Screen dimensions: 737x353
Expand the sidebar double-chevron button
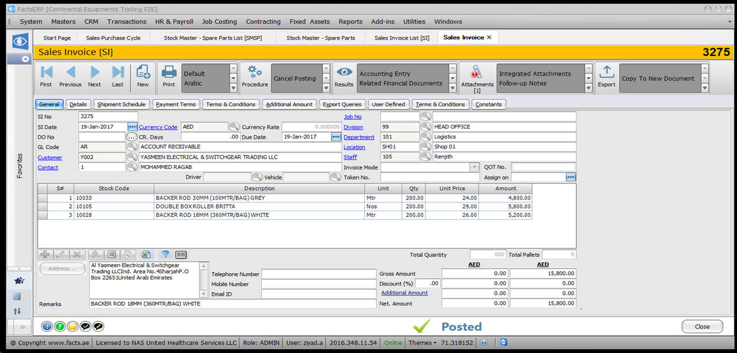coord(22,327)
